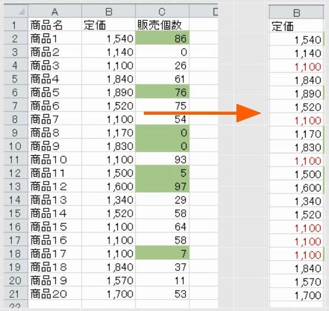Click sales count cell 53
This screenshot has width=329, height=311.
[x=162, y=293]
